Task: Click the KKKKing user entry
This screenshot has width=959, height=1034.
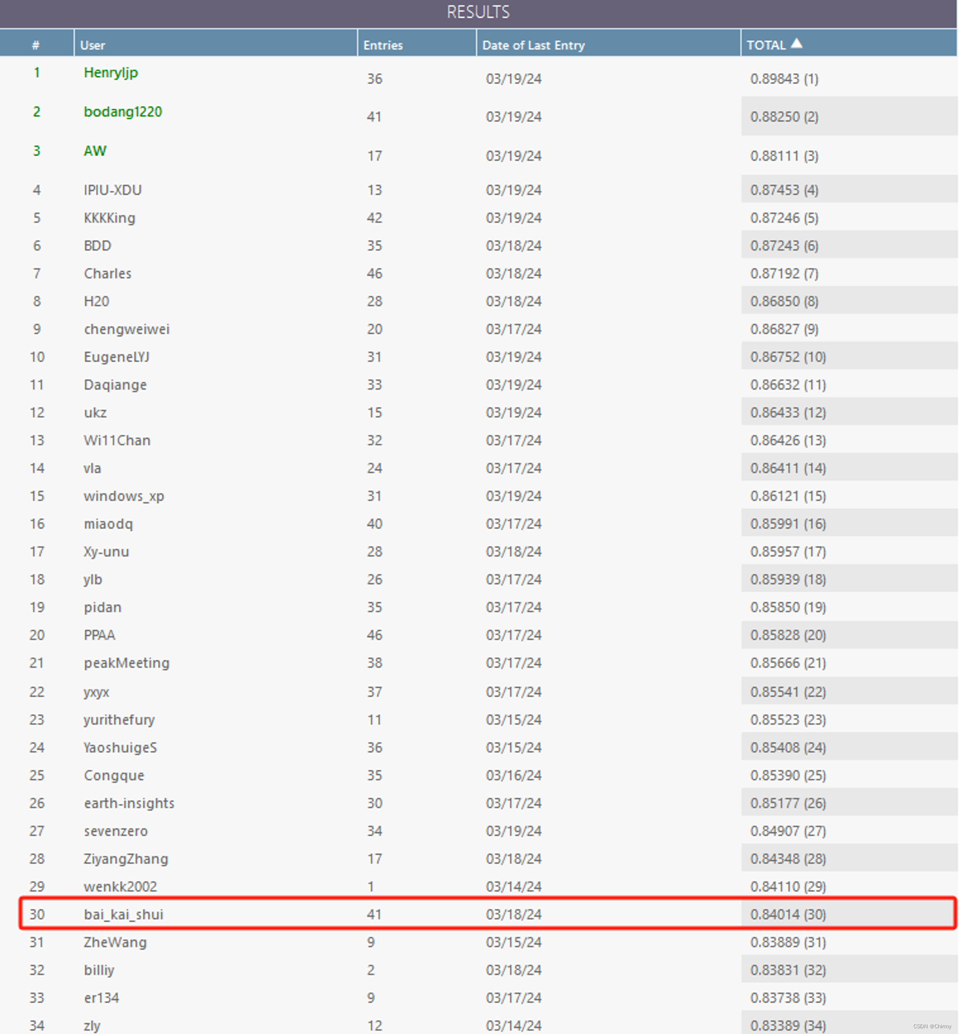Action: [109, 218]
